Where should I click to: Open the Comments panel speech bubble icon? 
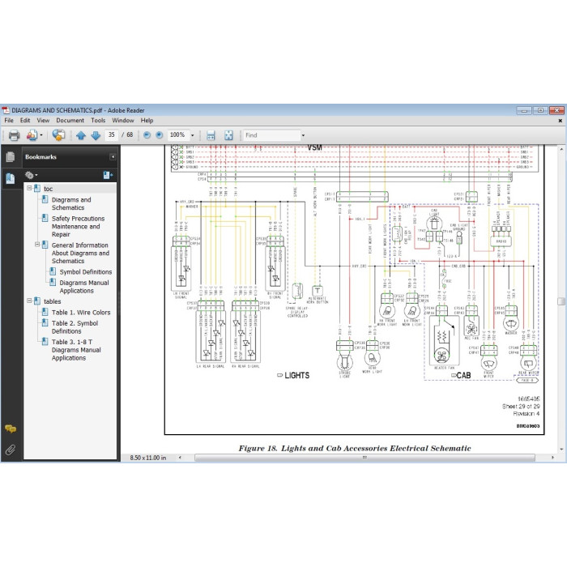pyautogui.click(x=11, y=428)
